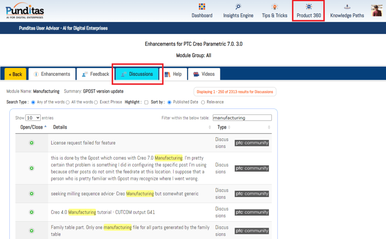Switch to the Videos tab
The image size is (386, 239).
coord(204,74)
